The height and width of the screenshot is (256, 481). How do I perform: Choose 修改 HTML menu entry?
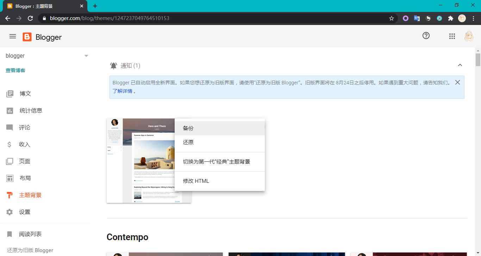pyautogui.click(x=220, y=181)
